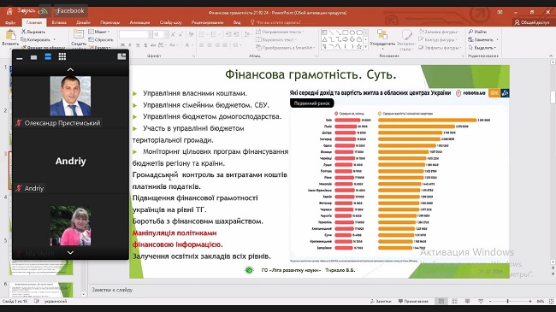Click the Сбросить reset button
556x312 pixels.
pos(101,39)
